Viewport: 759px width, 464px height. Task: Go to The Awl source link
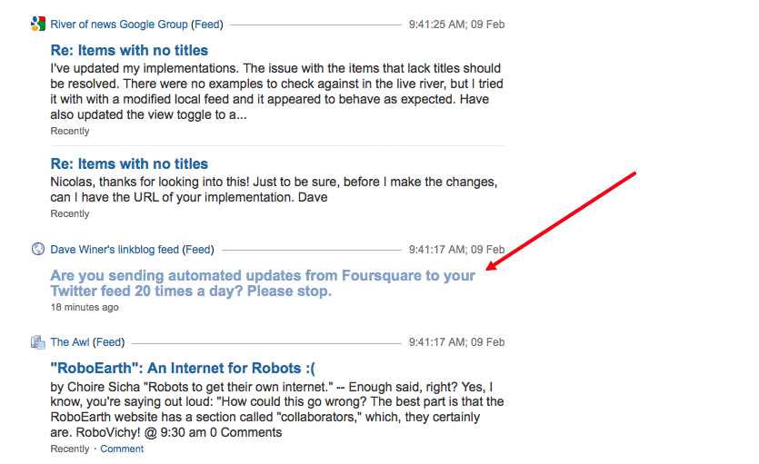[x=70, y=342]
